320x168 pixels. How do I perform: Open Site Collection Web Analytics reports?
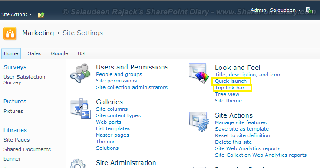point(261,155)
